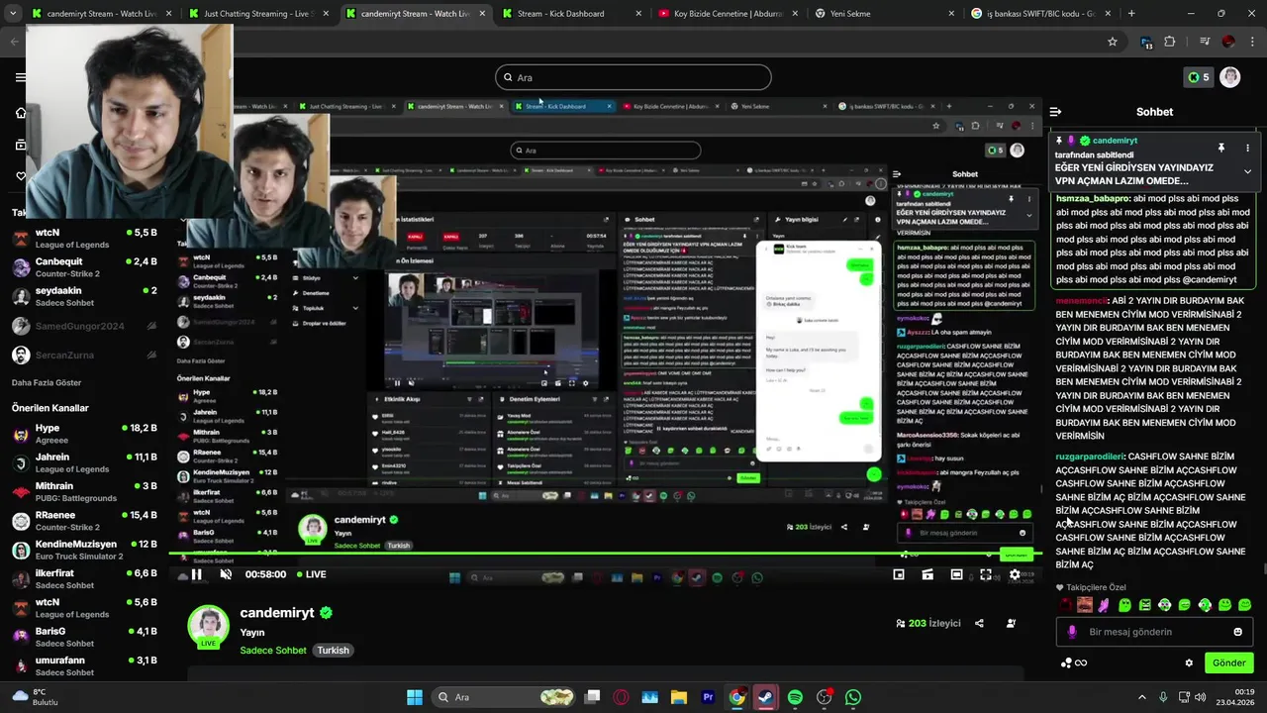Click user icon right of share button
Viewport: 1267px width, 713px height.
pos(1011,623)
